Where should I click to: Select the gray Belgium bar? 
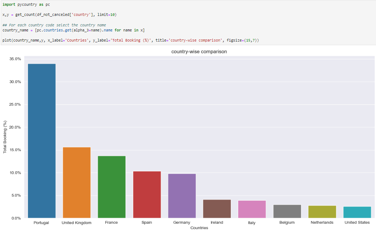click(x=287, y=211)
